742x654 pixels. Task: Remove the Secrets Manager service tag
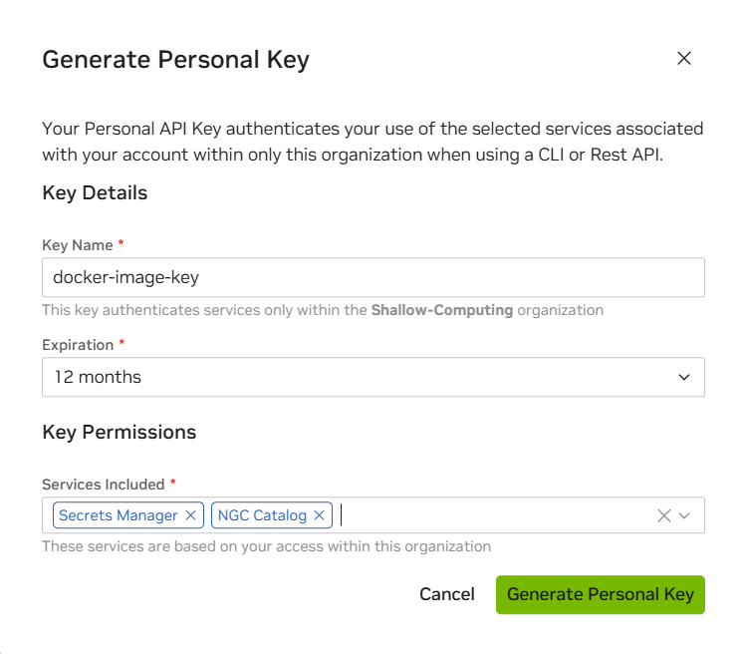(x=190, y=515)
